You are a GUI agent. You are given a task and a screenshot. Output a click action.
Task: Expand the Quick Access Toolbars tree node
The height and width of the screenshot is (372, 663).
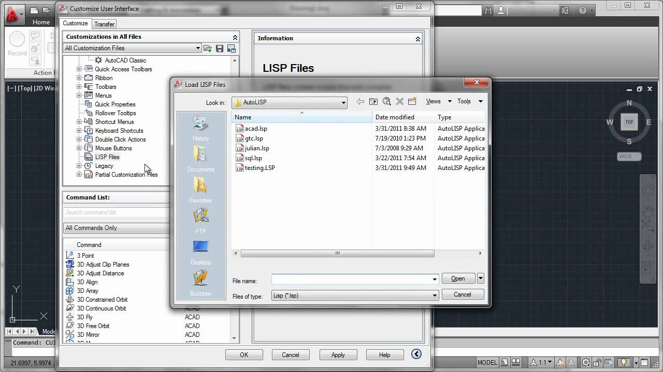click(x=79, y=69)
